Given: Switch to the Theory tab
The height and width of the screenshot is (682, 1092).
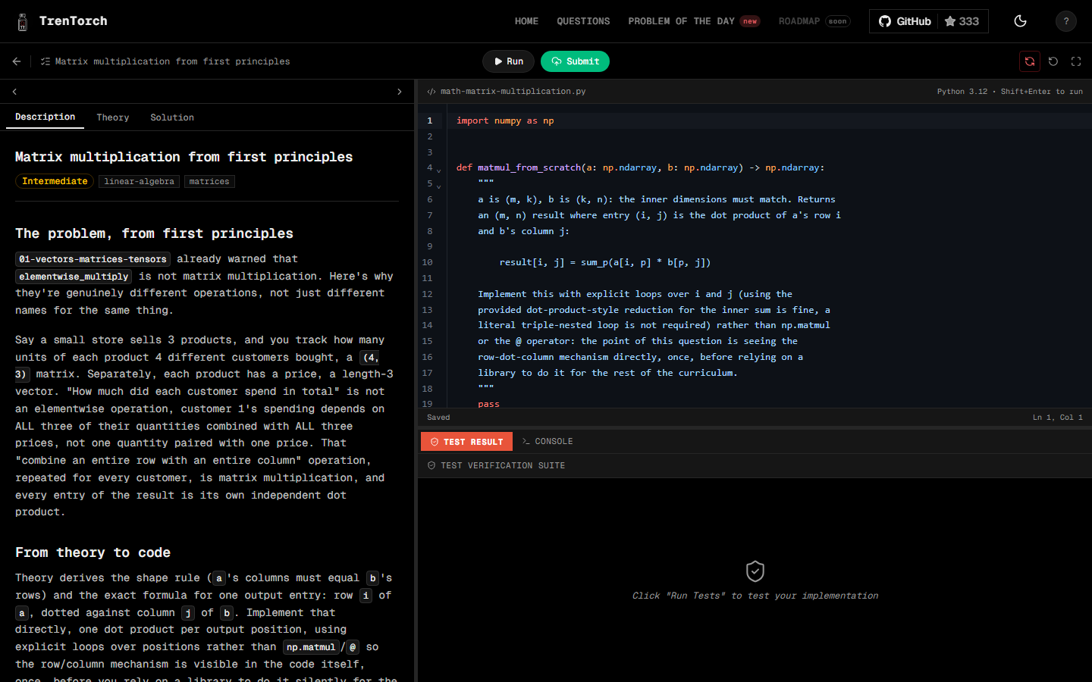Looking at the screenshot, I should click(112, 117).
